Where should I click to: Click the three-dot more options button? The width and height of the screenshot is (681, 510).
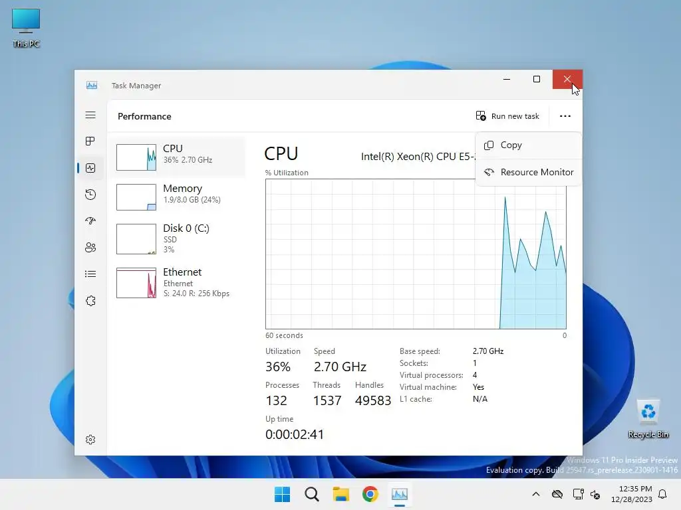565,116
